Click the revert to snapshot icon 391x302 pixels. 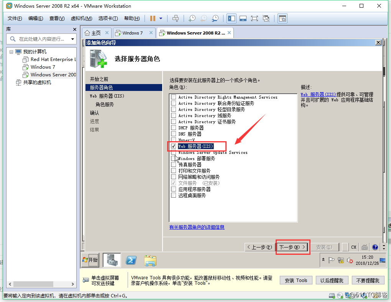click(204, 18)
